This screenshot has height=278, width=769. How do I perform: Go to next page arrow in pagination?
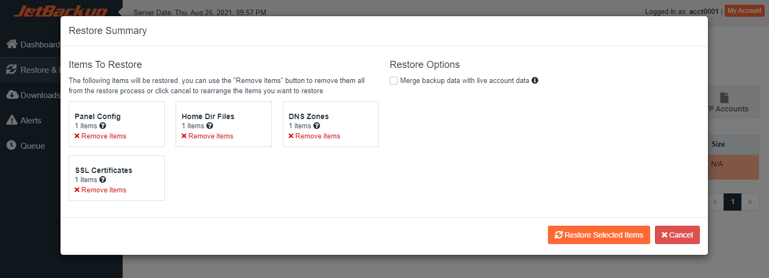pyautogui.click(x=749, y=202)
